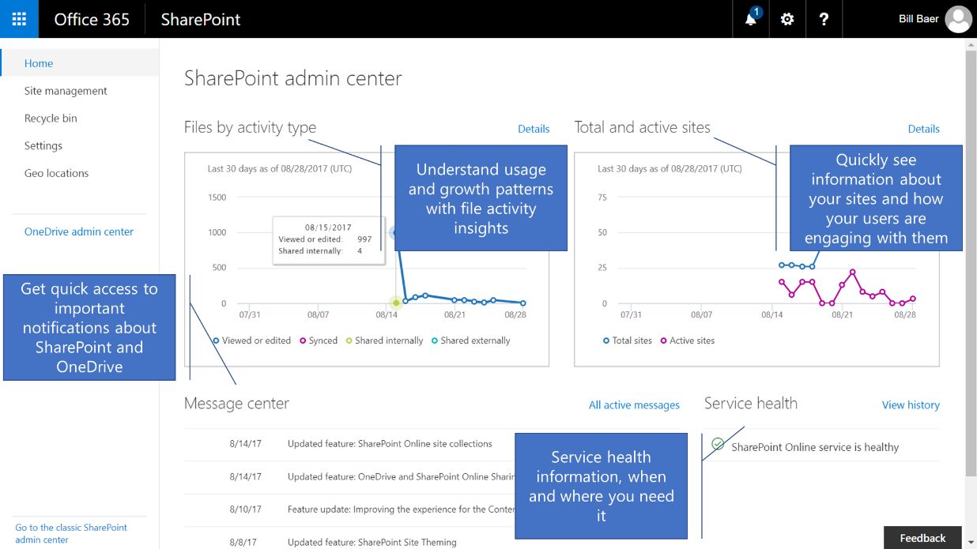Viewport: 977px width, 549px height.
Task: Open the Office 365 settings gear
Action: pos(787,19)
